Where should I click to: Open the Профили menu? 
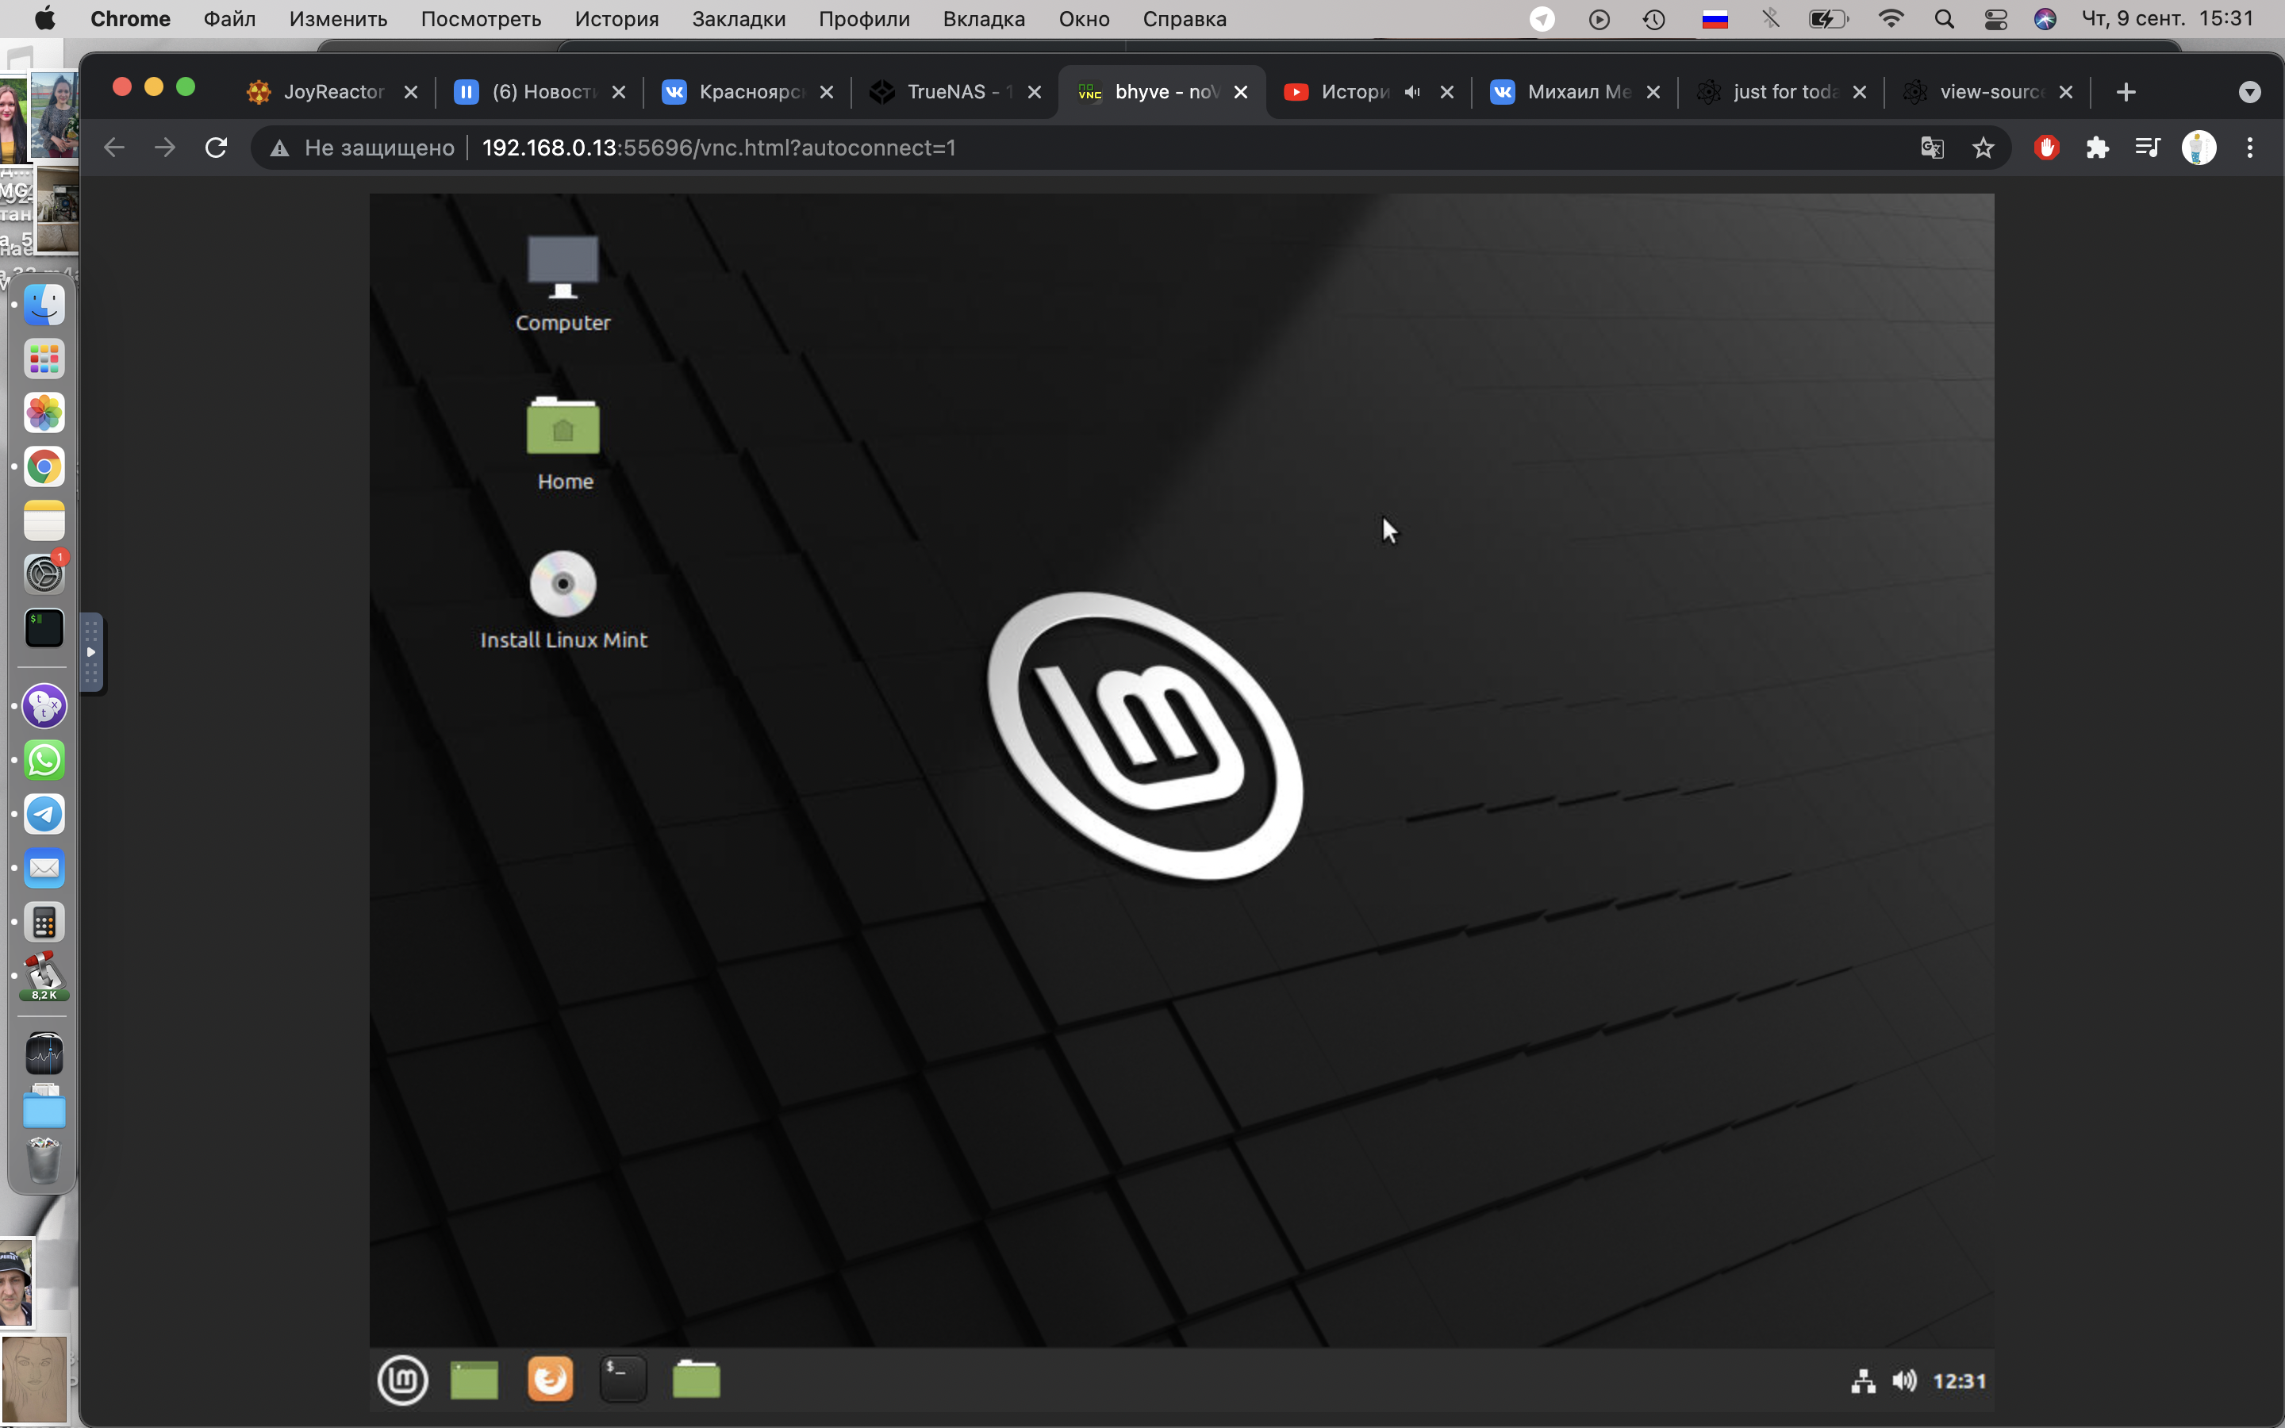(x=864, y=19)
